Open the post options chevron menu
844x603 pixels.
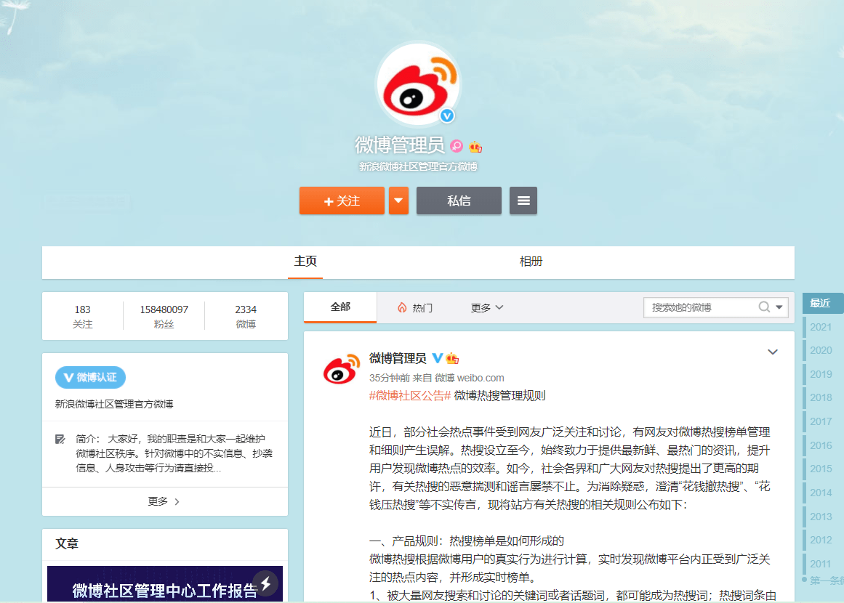[773, 352]
